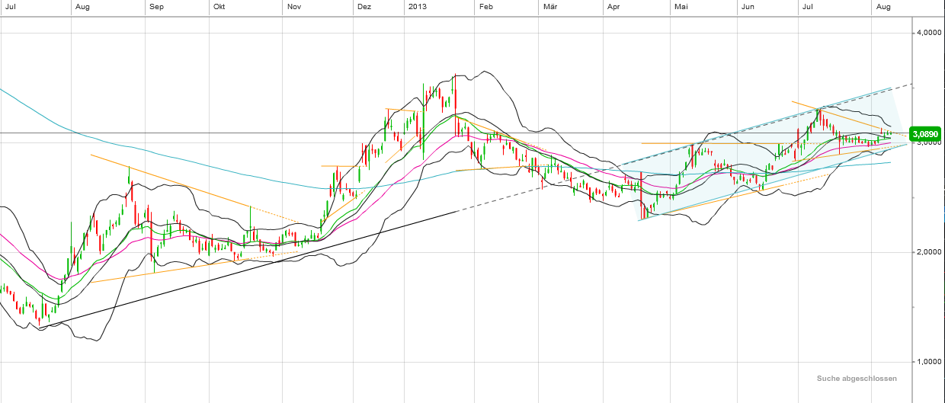Select the Jun month label
945x403 pixels.
coord(748,6)
